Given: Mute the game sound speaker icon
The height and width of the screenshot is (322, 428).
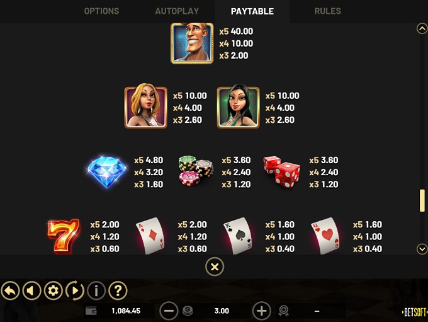Looking at the screenshot, I should tap(31, 290).
